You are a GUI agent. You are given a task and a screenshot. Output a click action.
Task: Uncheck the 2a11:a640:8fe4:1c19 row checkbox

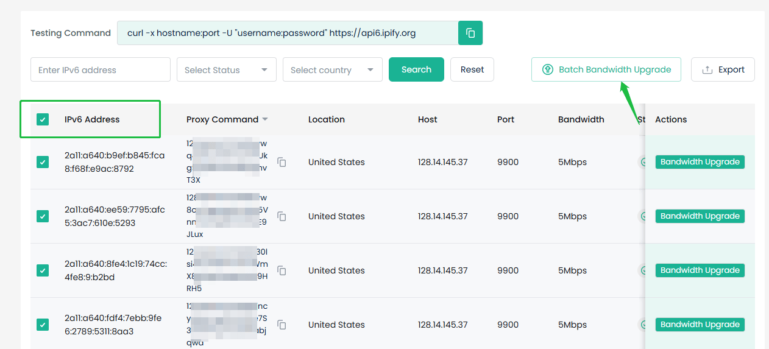pyautogui.click(x=43, y=270)
